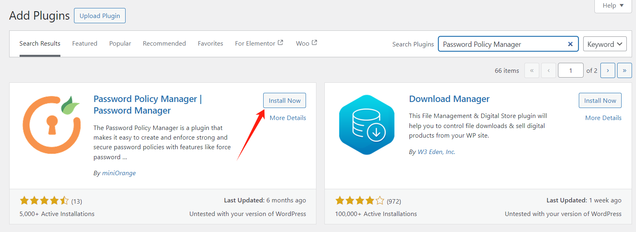The height and width of the screenshot is (232, 636).
Task: Clear the plugin search field text
Action: click(x=570, y=44)
